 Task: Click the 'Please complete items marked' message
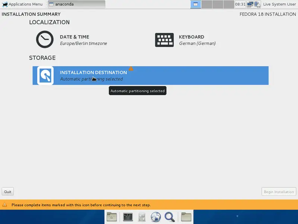(81, 205)
